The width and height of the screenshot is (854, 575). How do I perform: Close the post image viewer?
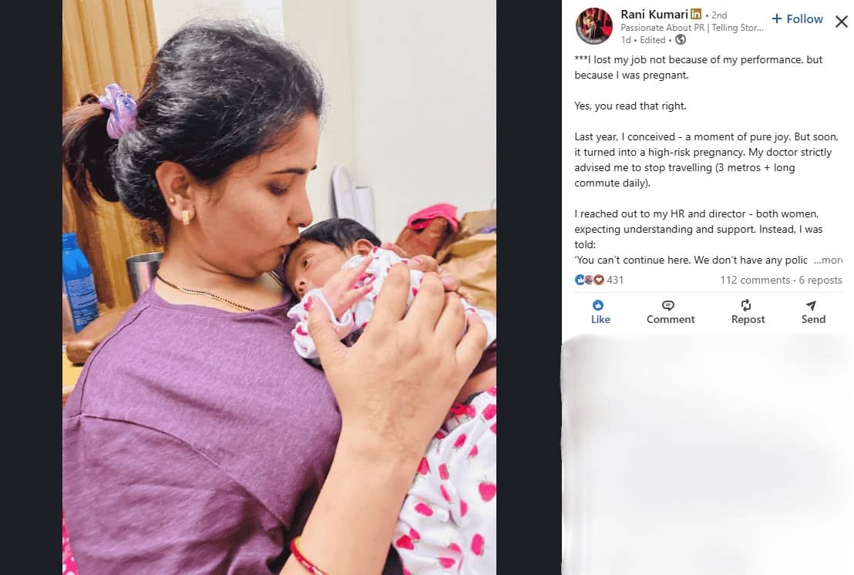(842, 22)
